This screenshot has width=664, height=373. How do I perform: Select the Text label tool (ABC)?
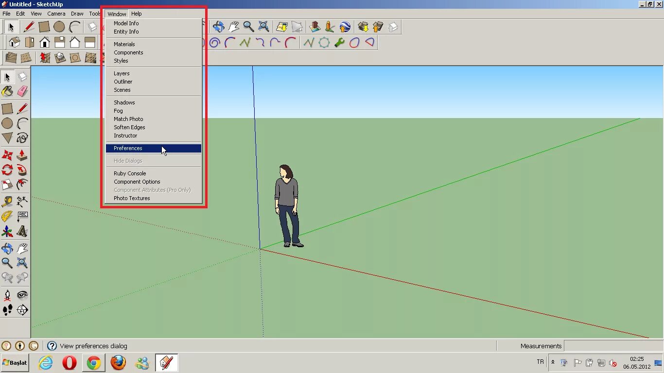click(22, 217)
